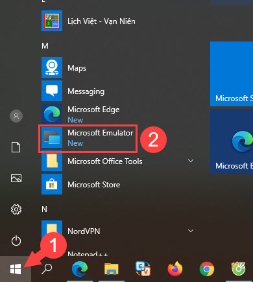The image size is (253, 282).
Task: Select "Microsoft Office Tools" text
Action: pos(105,161)
